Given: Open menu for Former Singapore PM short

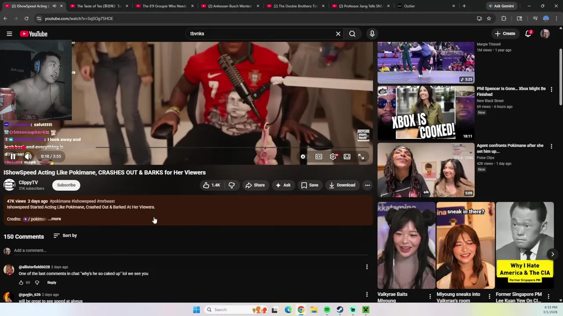Looking at the screenshot, I should click(x=548, y=297).
